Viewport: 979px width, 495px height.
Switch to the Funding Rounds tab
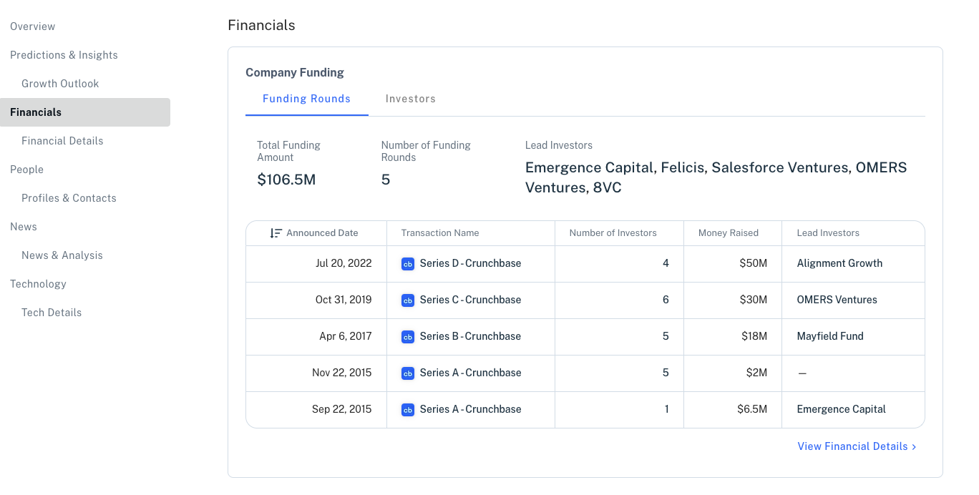point(306,99)
